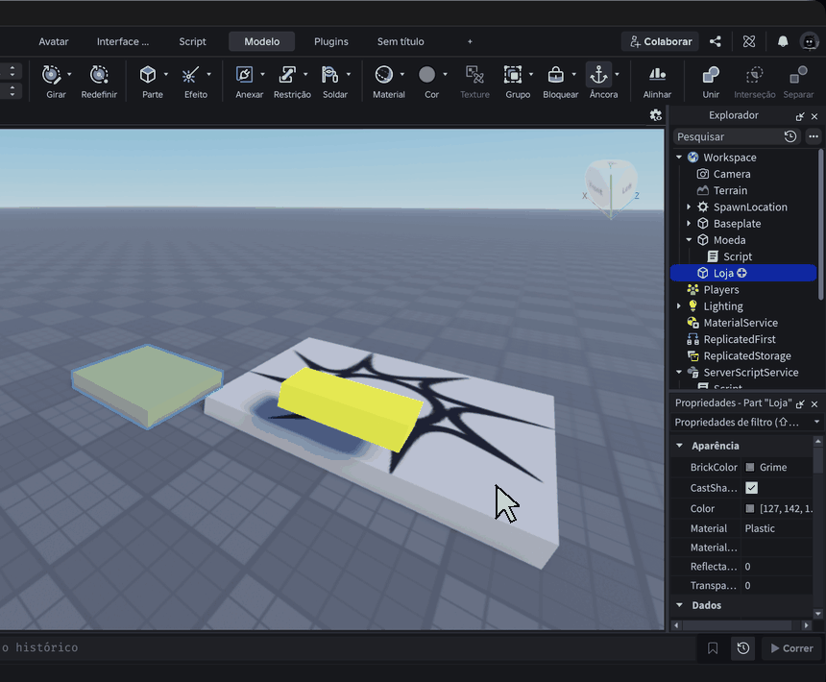Open the Parte dropdown arrow
826x682 pixels.
point(166,75)
